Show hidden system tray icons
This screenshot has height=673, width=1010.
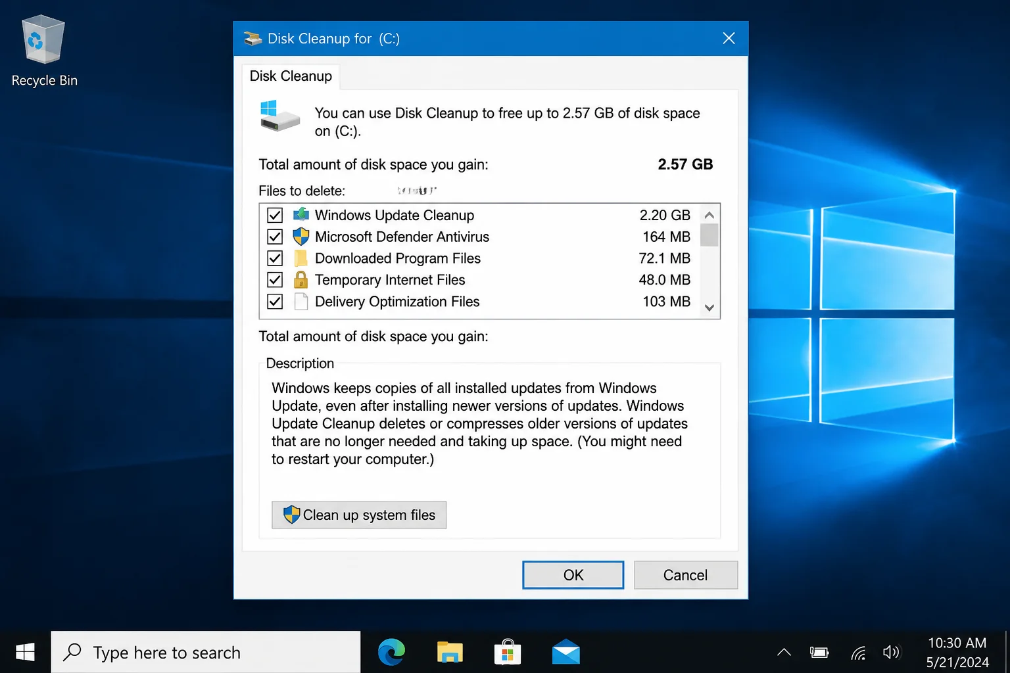(x=784, y=652)
